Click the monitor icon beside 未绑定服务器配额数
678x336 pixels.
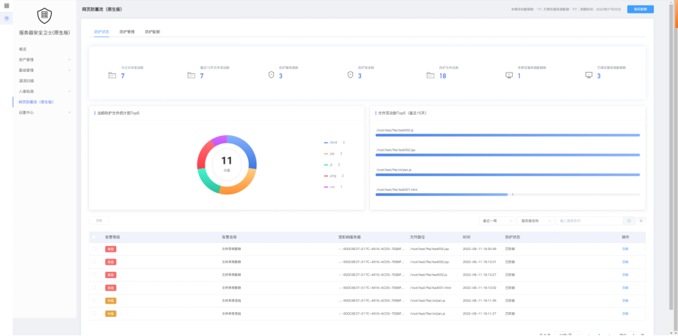coord(509,75)
